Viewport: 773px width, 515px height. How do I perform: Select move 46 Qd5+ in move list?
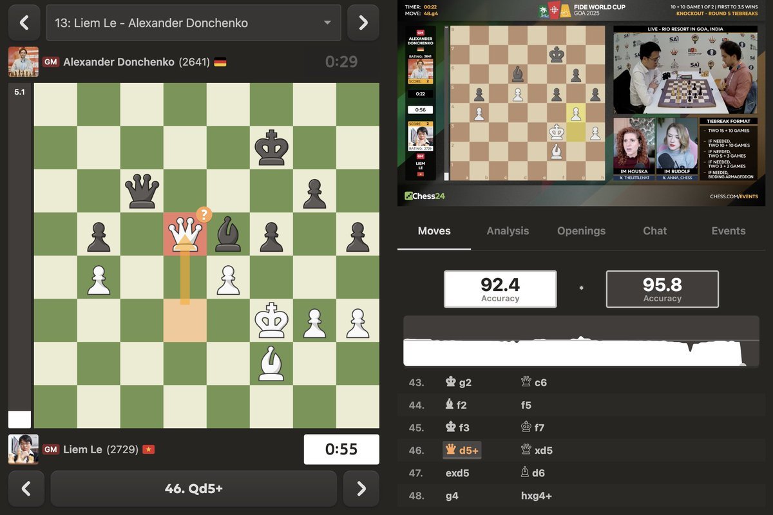pyautogui.click(x=462, y=451)
